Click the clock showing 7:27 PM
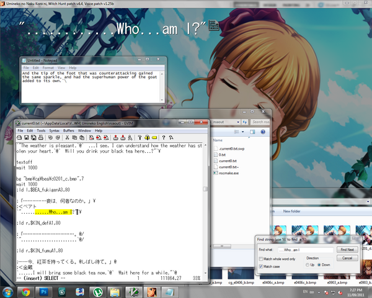372x298 pixels. click(x=356, y=292)
